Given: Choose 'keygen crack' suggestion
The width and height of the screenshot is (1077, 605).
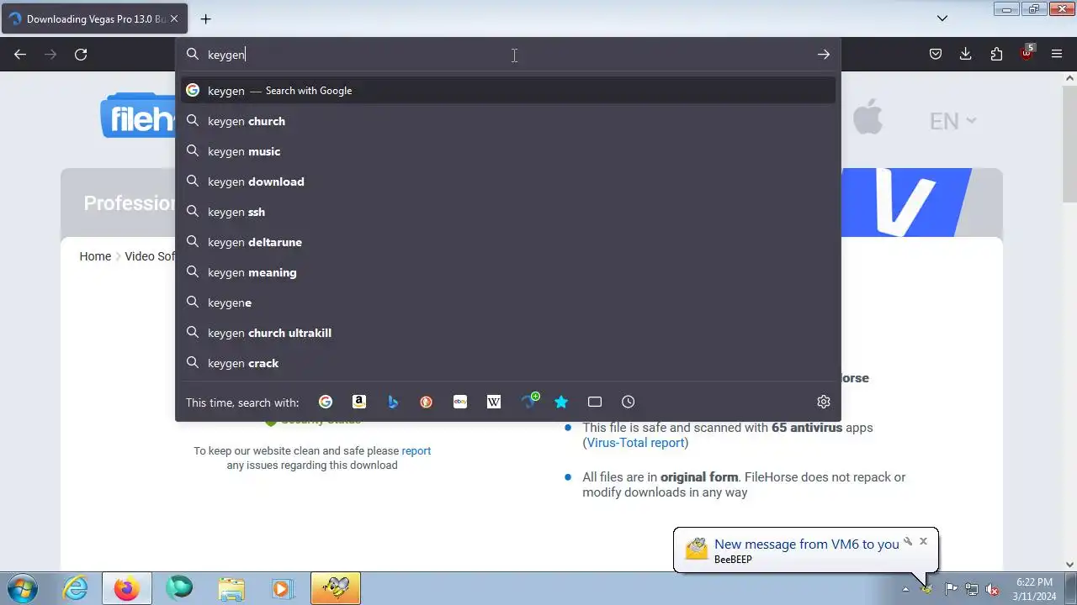Looking at the screenshot, I should 508,363.
